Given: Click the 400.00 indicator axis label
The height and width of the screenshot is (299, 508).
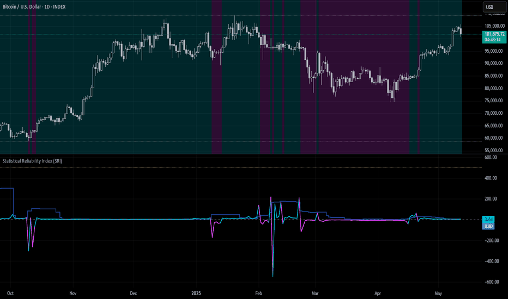Looking at the screenshot, I should click(491, 178).
